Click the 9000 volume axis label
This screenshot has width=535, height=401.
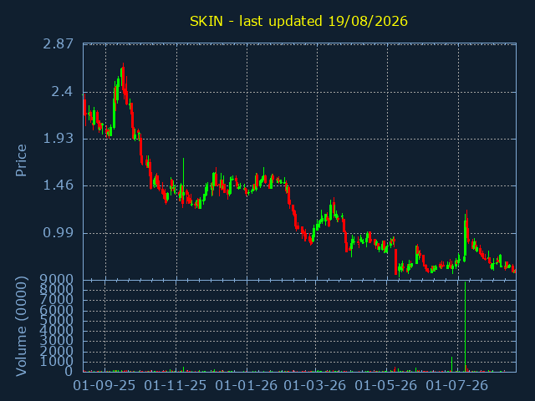click(x=56, y=280)
